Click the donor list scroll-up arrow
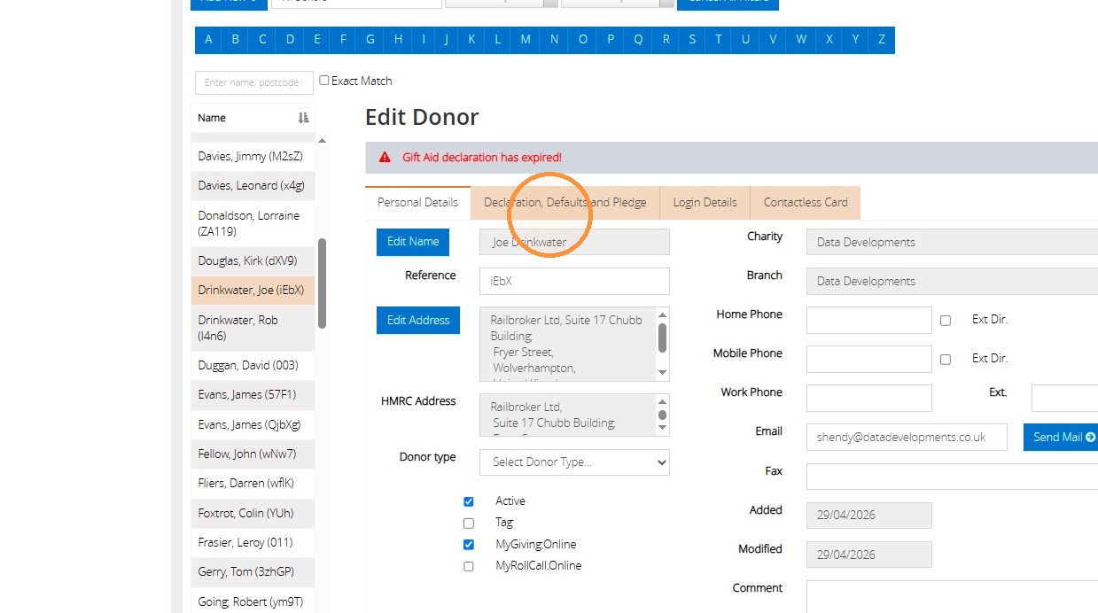The image size is (1098, 613). pos(323,141)
